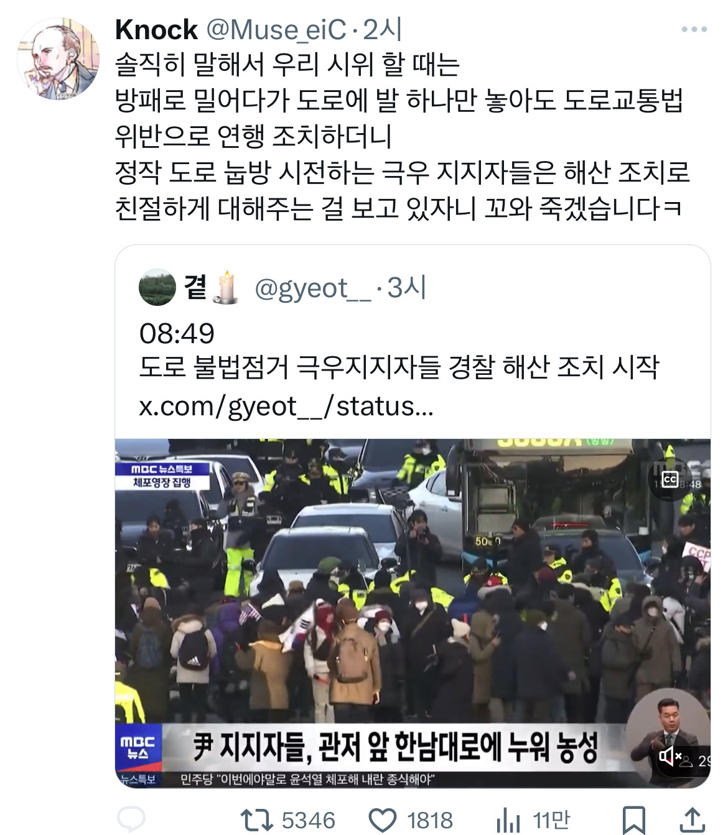Open Knock's profile avatar
The image size is (728, 835).
click(57, 59)
